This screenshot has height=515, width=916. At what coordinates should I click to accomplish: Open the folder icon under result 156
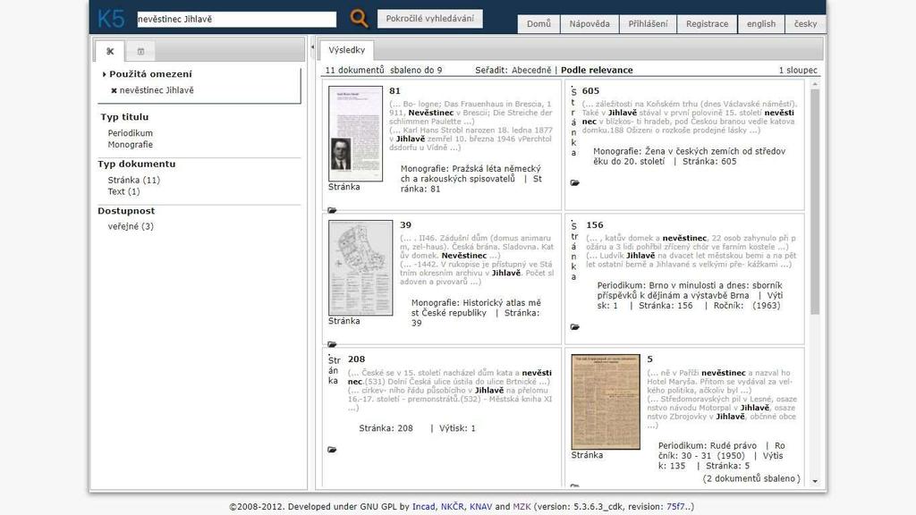point(575,327)
